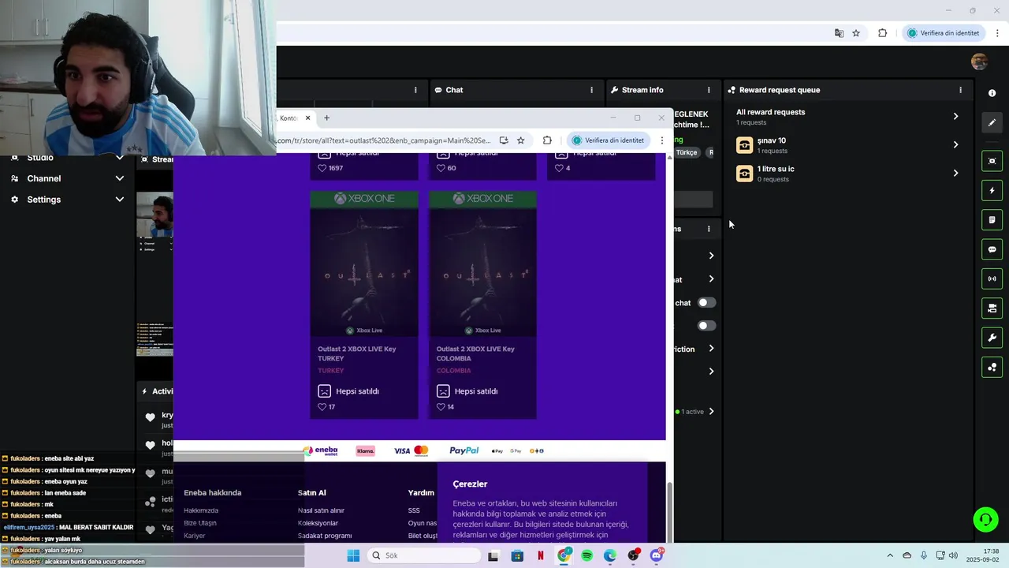Viewport: 1009px width, 568px height.
Task: Open the Hakkımızda footer link
Action: pyautogui.click(x=201, y=510)
